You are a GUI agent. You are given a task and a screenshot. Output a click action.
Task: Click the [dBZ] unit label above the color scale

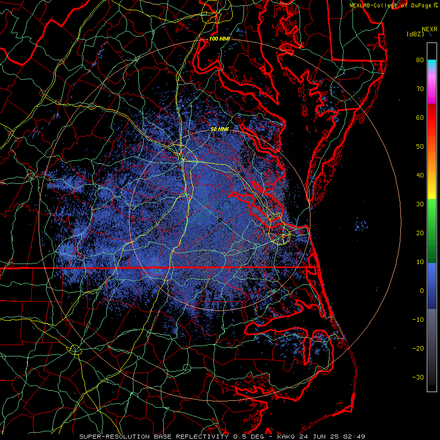(415, 34)
